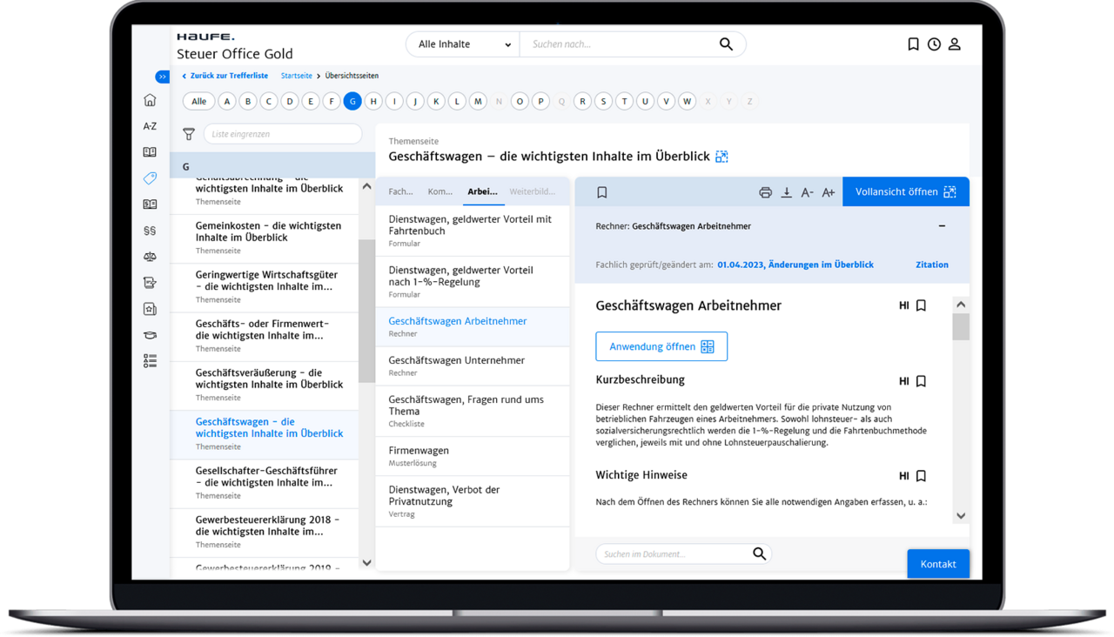Open Firmenwagen Musterlösung entry
1114x637 pixels.
[473, 456]
